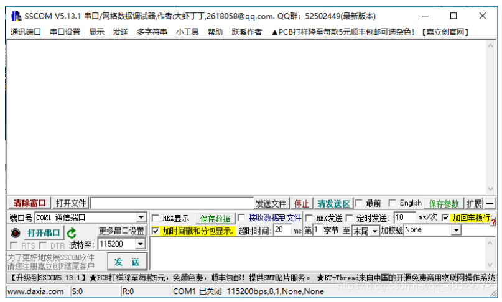Open the 串口设置 menu
This screenshot has height=302, width=502.
65,32
